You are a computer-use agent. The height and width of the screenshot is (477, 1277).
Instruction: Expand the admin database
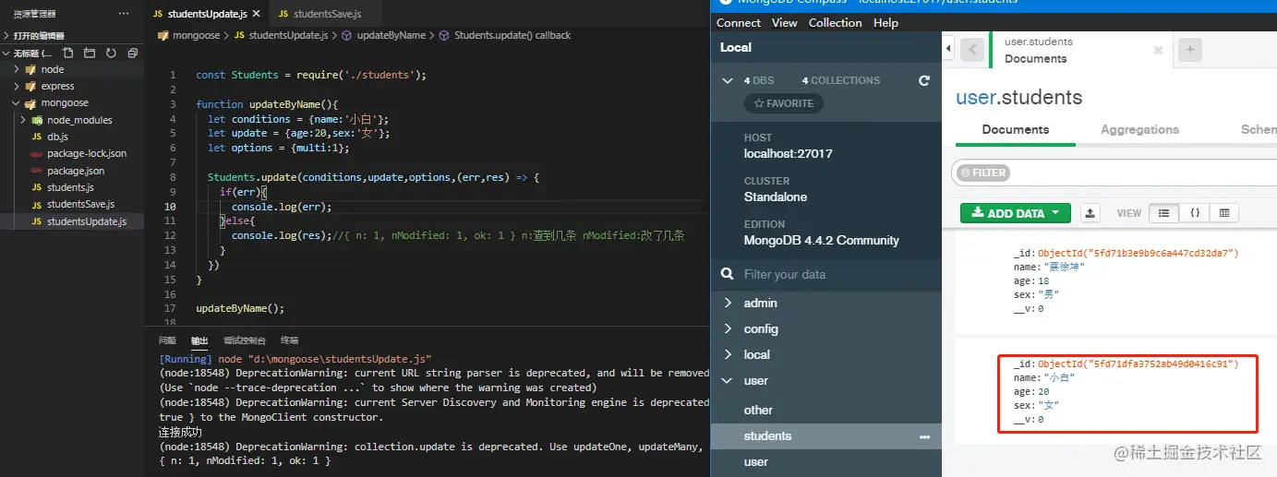pyautogui.click(x=728, y=303)
